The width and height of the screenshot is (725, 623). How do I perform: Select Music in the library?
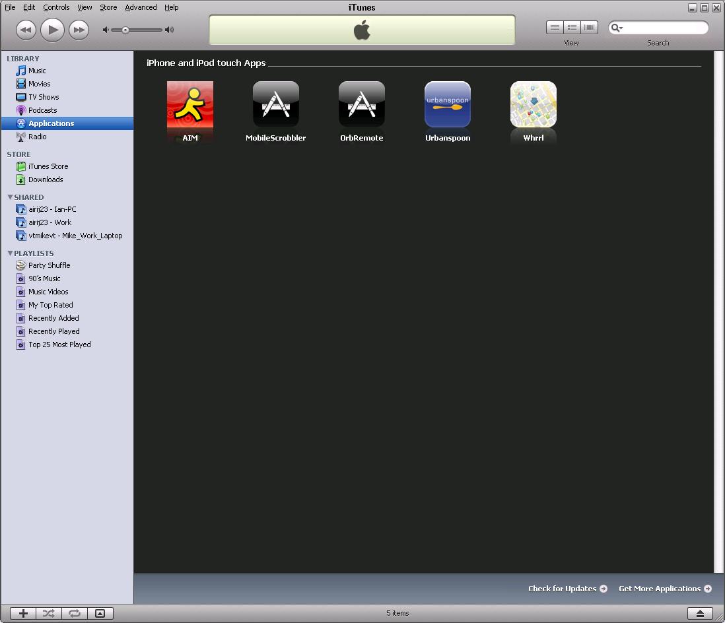pyautogui.click(x=67, y=71)
